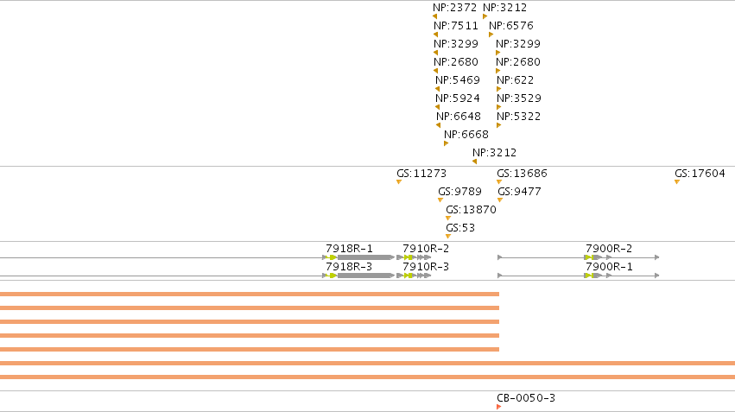Open the NP:5924 feature
735x412 pixels.
458,98
